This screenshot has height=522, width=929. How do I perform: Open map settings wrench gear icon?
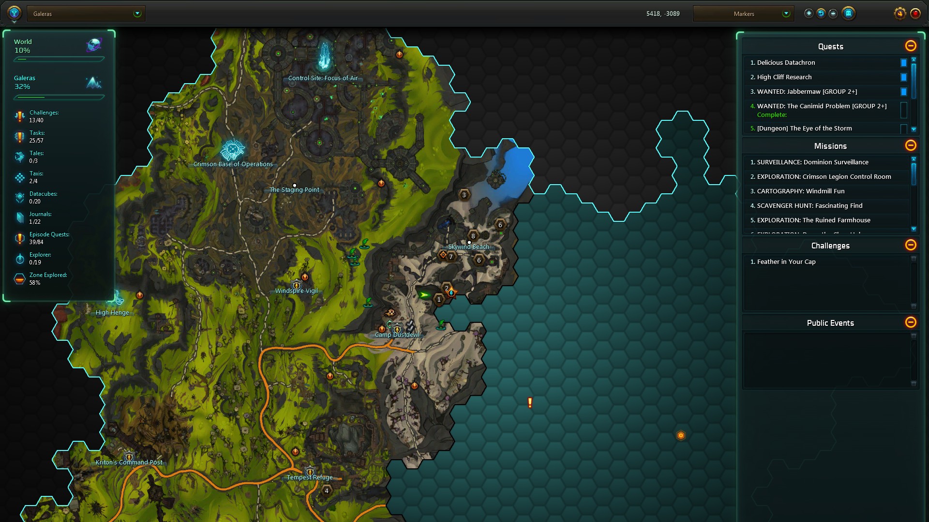click(x=899, y=14)
